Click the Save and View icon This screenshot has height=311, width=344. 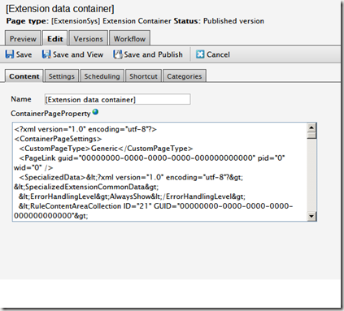tap(46, 54)
